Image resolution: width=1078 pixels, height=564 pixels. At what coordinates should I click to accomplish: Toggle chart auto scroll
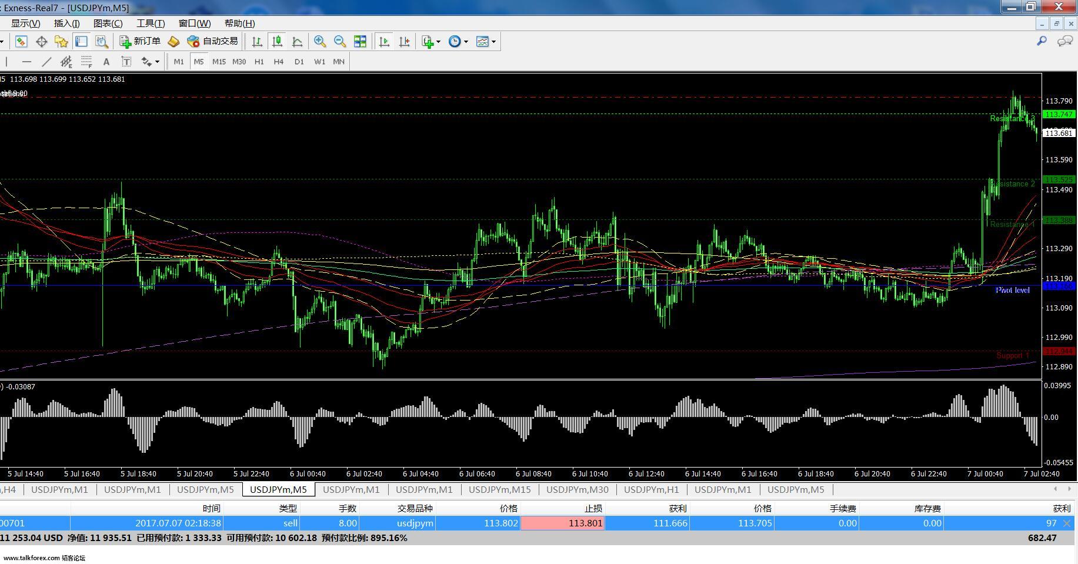click(384, 41)
